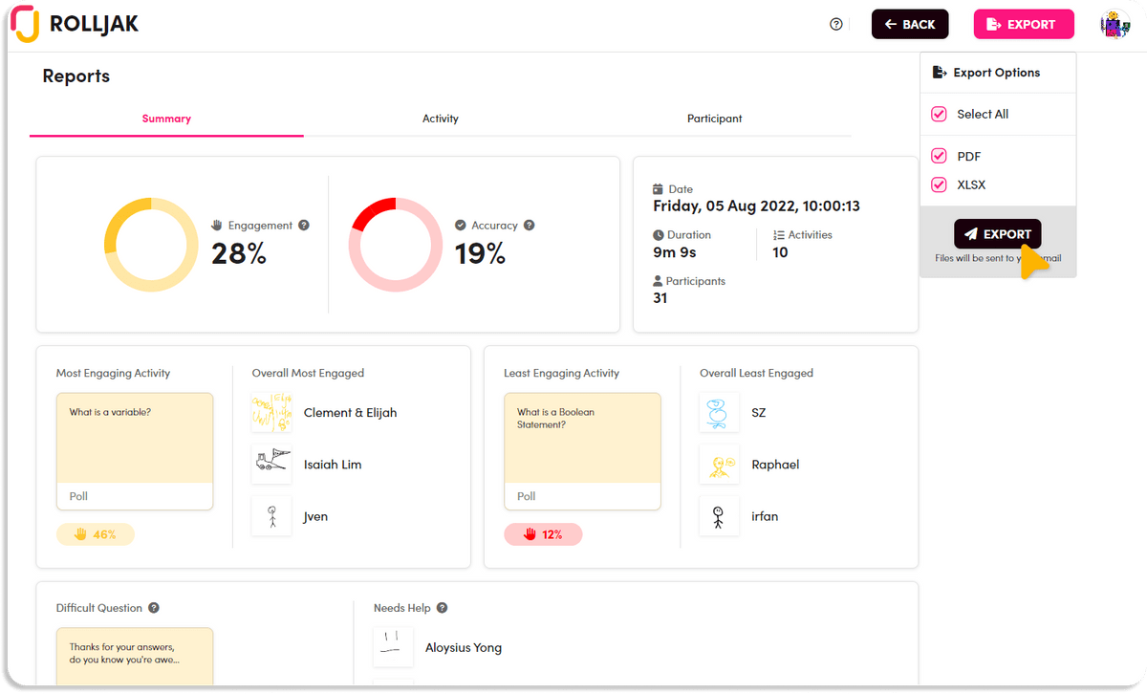Click the name irfan
This screenshot has width=1147, height=694.
pyautogui.click(x=765, y=516)
